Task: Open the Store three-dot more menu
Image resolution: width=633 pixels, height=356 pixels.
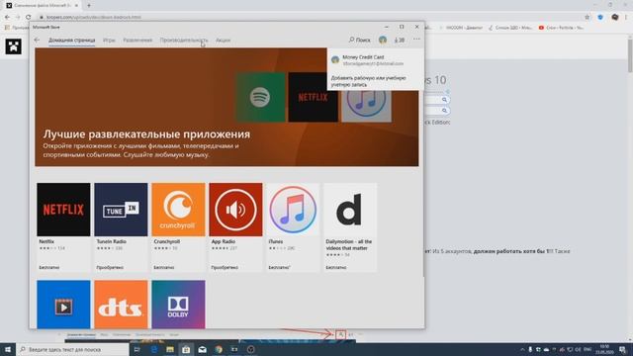Action: coord(416,40)
